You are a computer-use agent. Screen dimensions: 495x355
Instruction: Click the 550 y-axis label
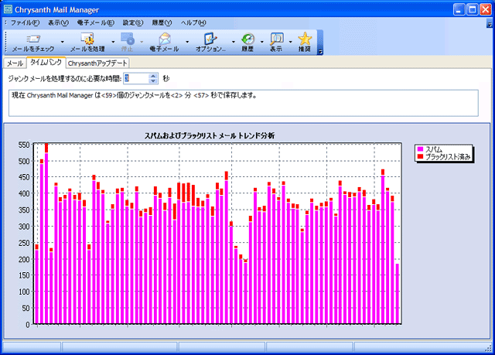[24, 145]
